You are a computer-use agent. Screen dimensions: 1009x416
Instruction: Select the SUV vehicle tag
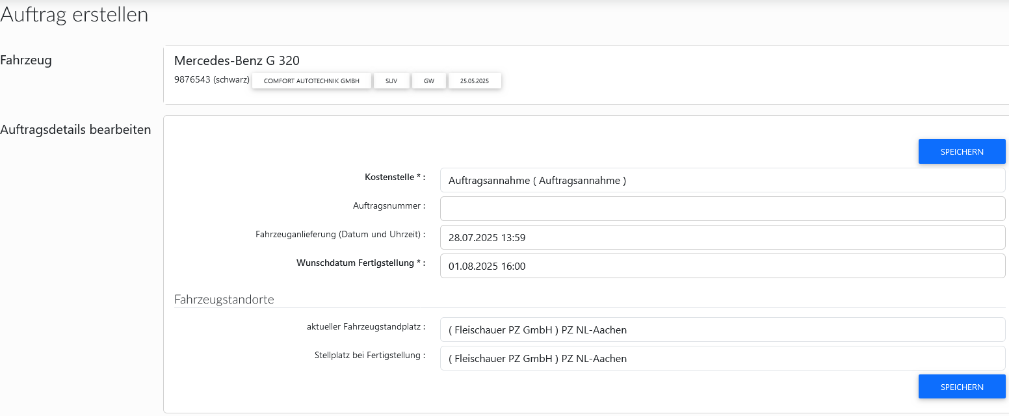pos(391,80)
